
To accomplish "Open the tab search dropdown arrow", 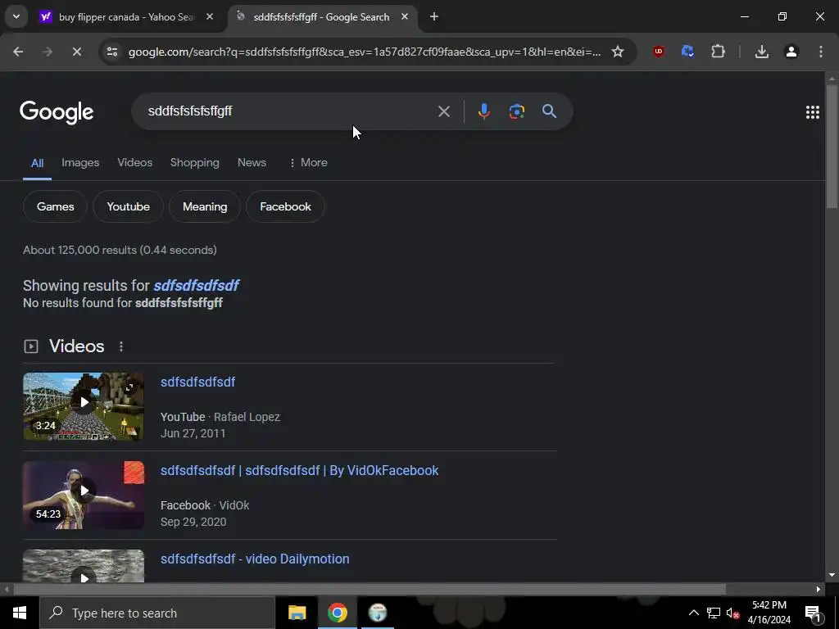I will coord(16,16).
